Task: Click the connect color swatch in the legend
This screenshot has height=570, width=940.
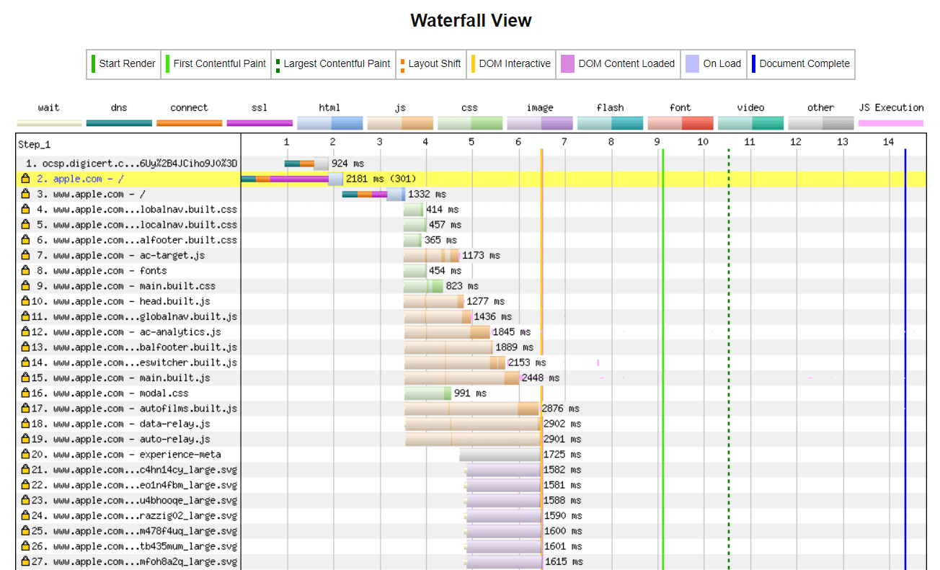Action: pos(189,123)
